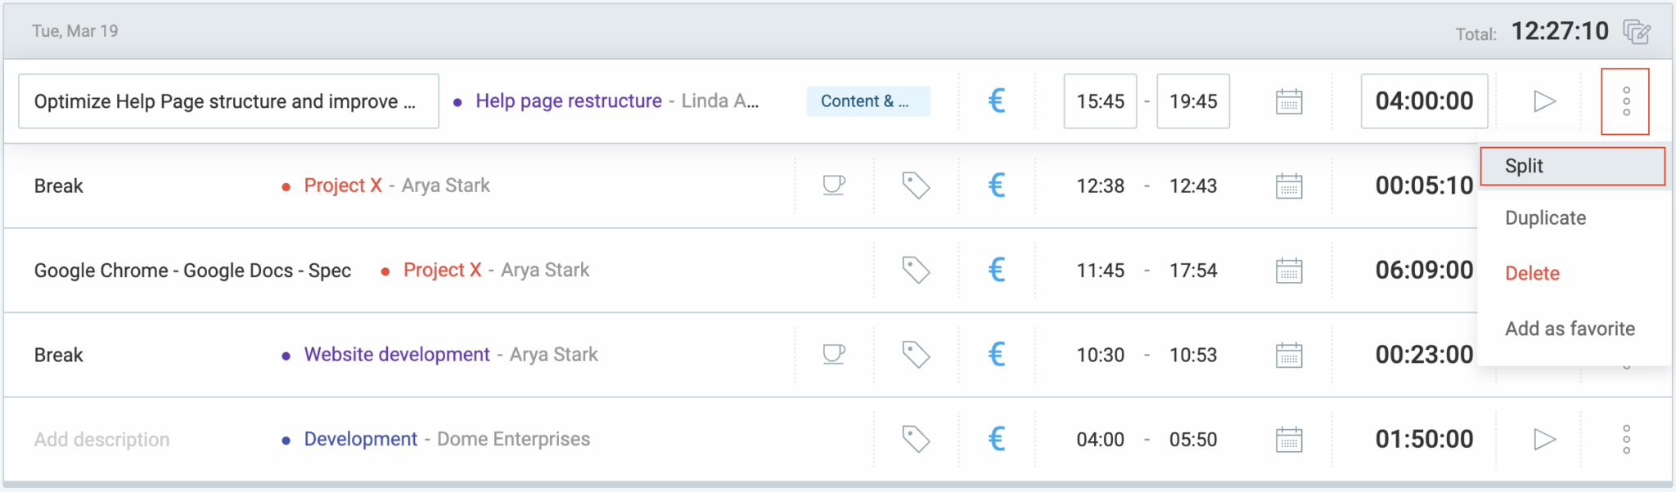Click the tag icon on the Website development Break
This screenshot has height=492, width=1676.
[917, 355]
